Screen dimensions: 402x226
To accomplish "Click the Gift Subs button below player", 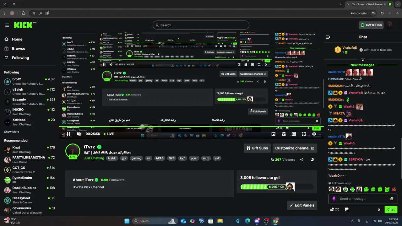I will pyautogui.click(x=257, y=148).
